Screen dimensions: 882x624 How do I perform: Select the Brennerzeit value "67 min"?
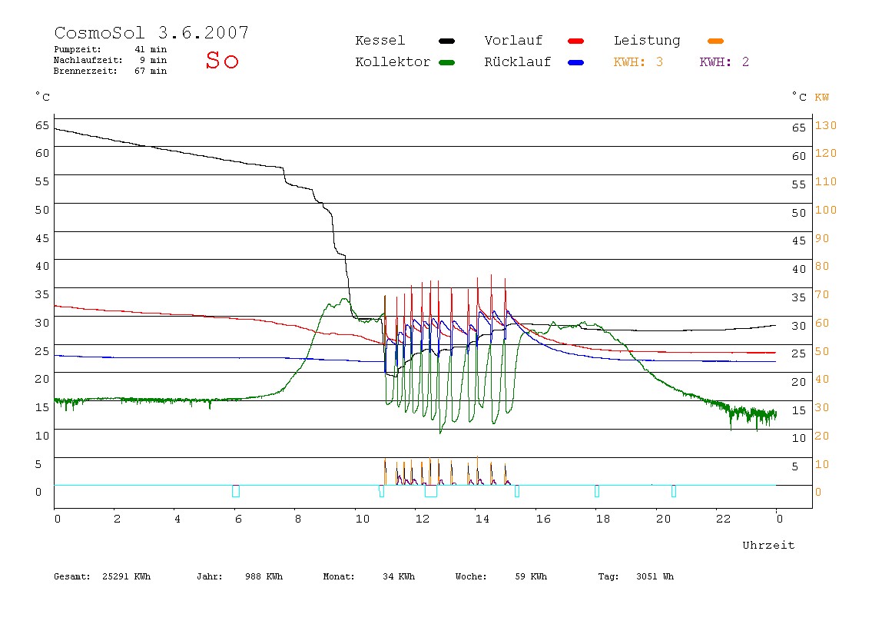[x=150, y=71]
